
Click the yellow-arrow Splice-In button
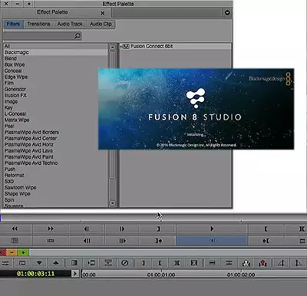[246, 263]
